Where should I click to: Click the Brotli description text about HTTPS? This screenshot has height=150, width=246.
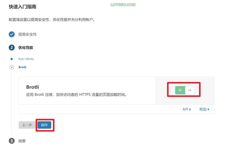click(x=76, y=95)
